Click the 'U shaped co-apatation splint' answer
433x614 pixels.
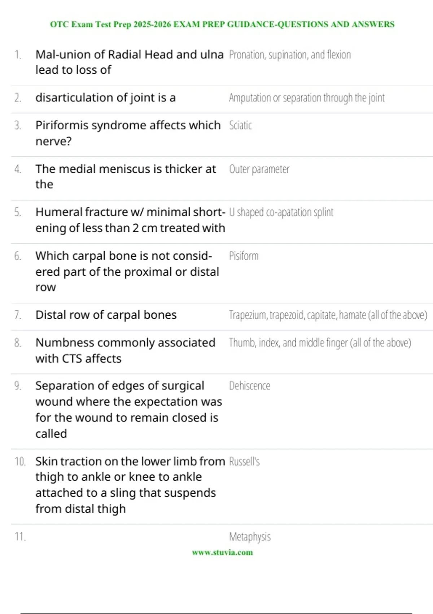[281, 212]
